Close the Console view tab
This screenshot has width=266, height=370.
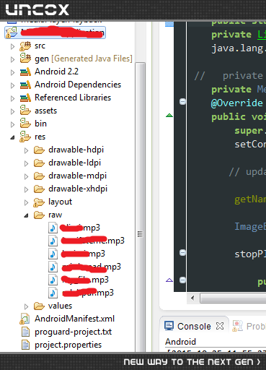coord(220,326)
